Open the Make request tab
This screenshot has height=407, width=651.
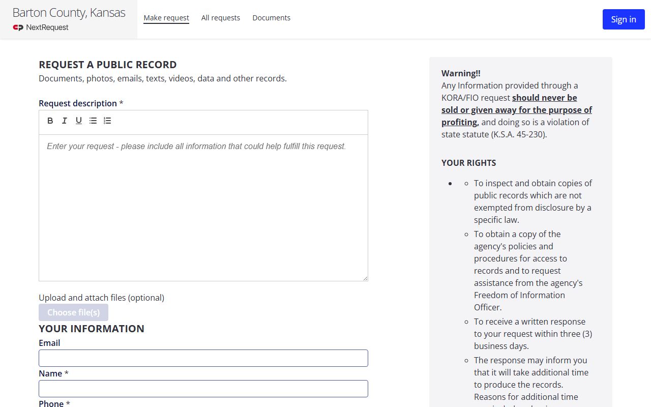(166, 18)
